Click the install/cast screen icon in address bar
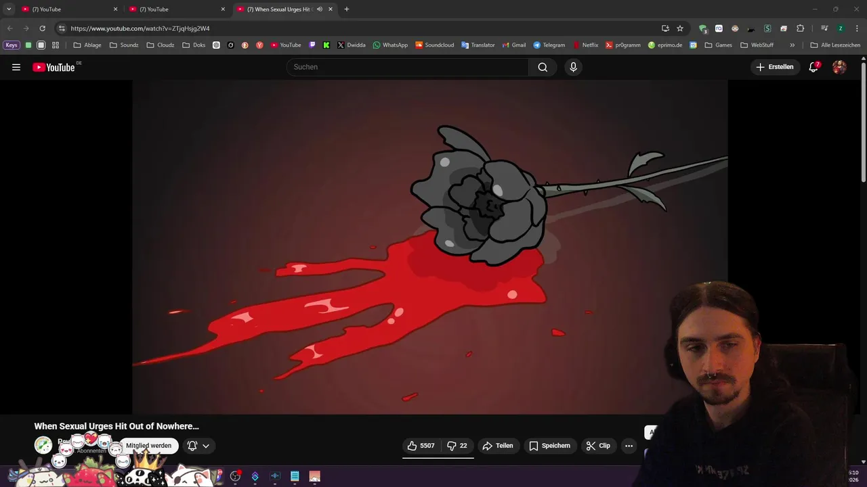 click(665, 28)
